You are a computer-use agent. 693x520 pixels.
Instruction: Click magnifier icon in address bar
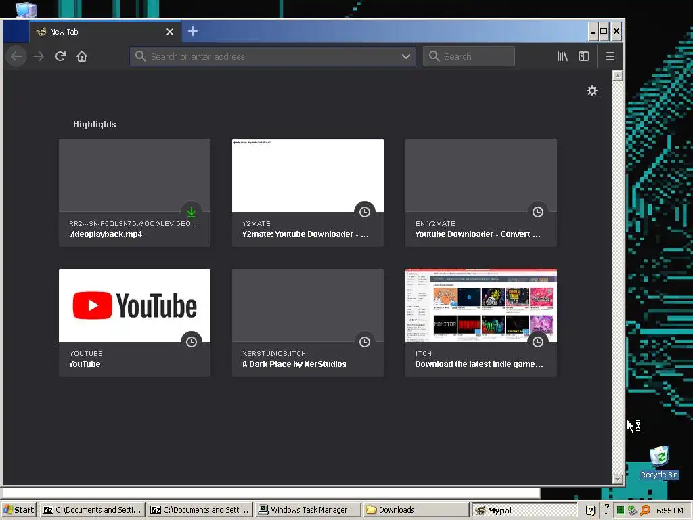pyautogui.click(x=141, y=56)
